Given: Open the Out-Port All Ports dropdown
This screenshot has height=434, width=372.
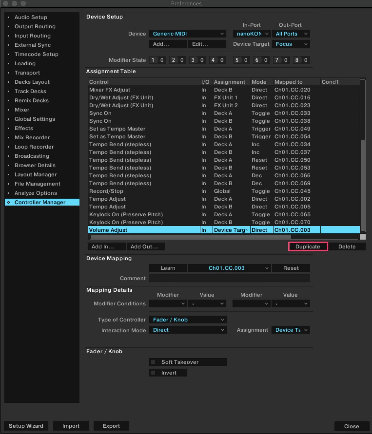Looking at the screenshot, I should coord(291,34).
